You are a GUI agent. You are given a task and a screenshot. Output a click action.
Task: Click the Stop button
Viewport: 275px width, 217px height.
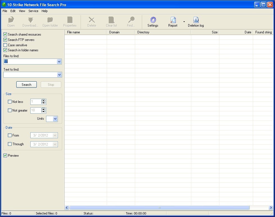click(x=51, y=84)
